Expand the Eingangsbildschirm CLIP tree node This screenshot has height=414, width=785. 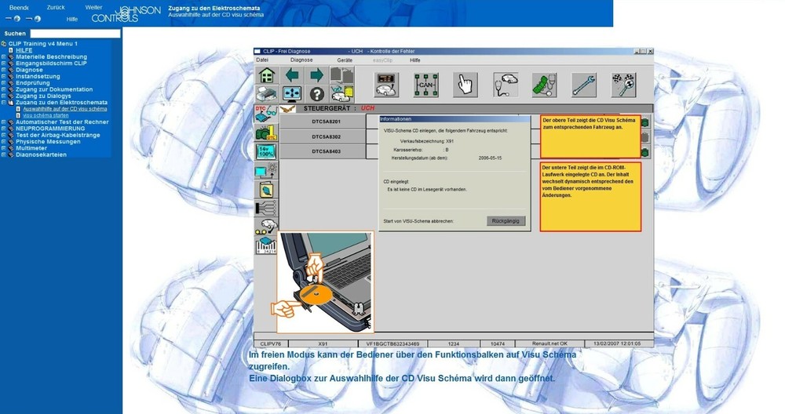coord(3,64)
